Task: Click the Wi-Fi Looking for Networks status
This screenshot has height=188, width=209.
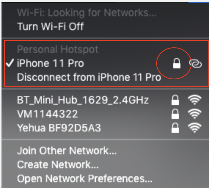Action: 87,13
